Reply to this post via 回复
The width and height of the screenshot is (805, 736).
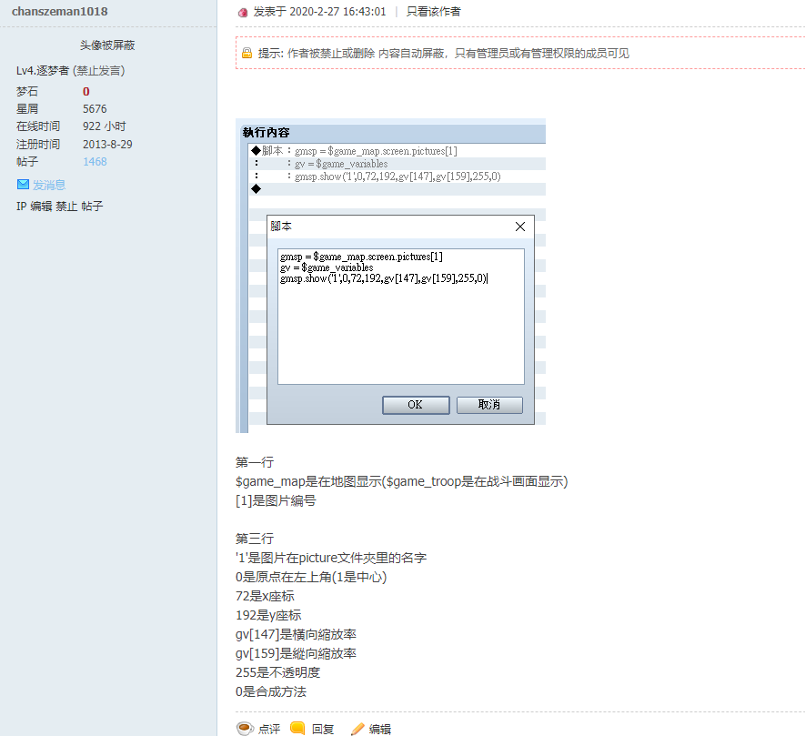[323, 729]
